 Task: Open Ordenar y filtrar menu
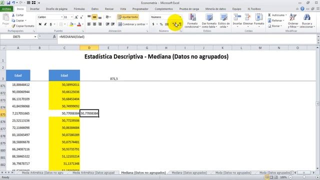[293, 21]
